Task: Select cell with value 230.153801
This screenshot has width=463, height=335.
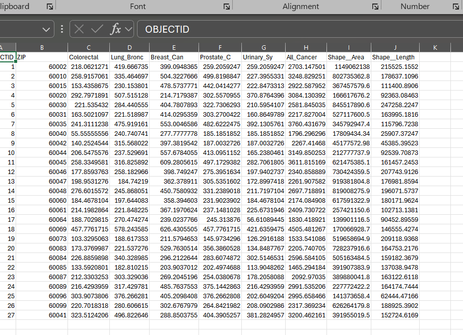Action: (x=129, y=86)
